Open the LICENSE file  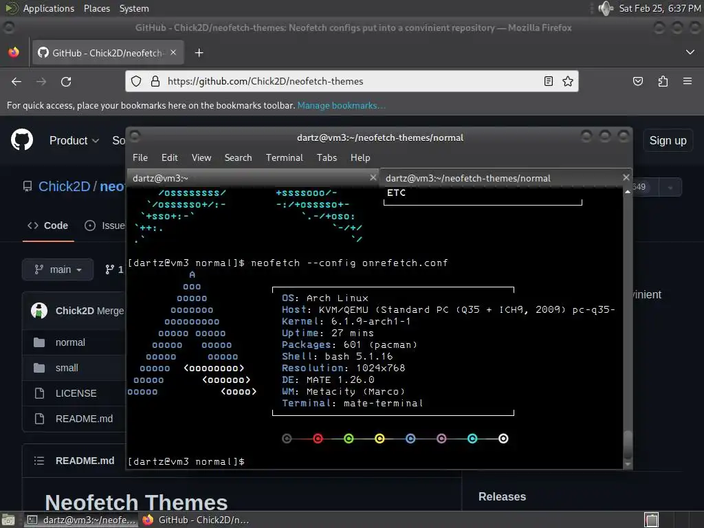point(76,393)
